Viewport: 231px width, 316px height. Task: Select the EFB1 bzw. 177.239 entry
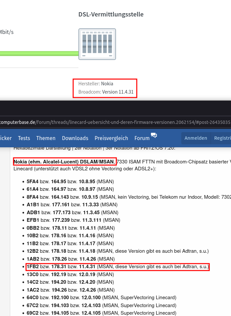(73, 220)
